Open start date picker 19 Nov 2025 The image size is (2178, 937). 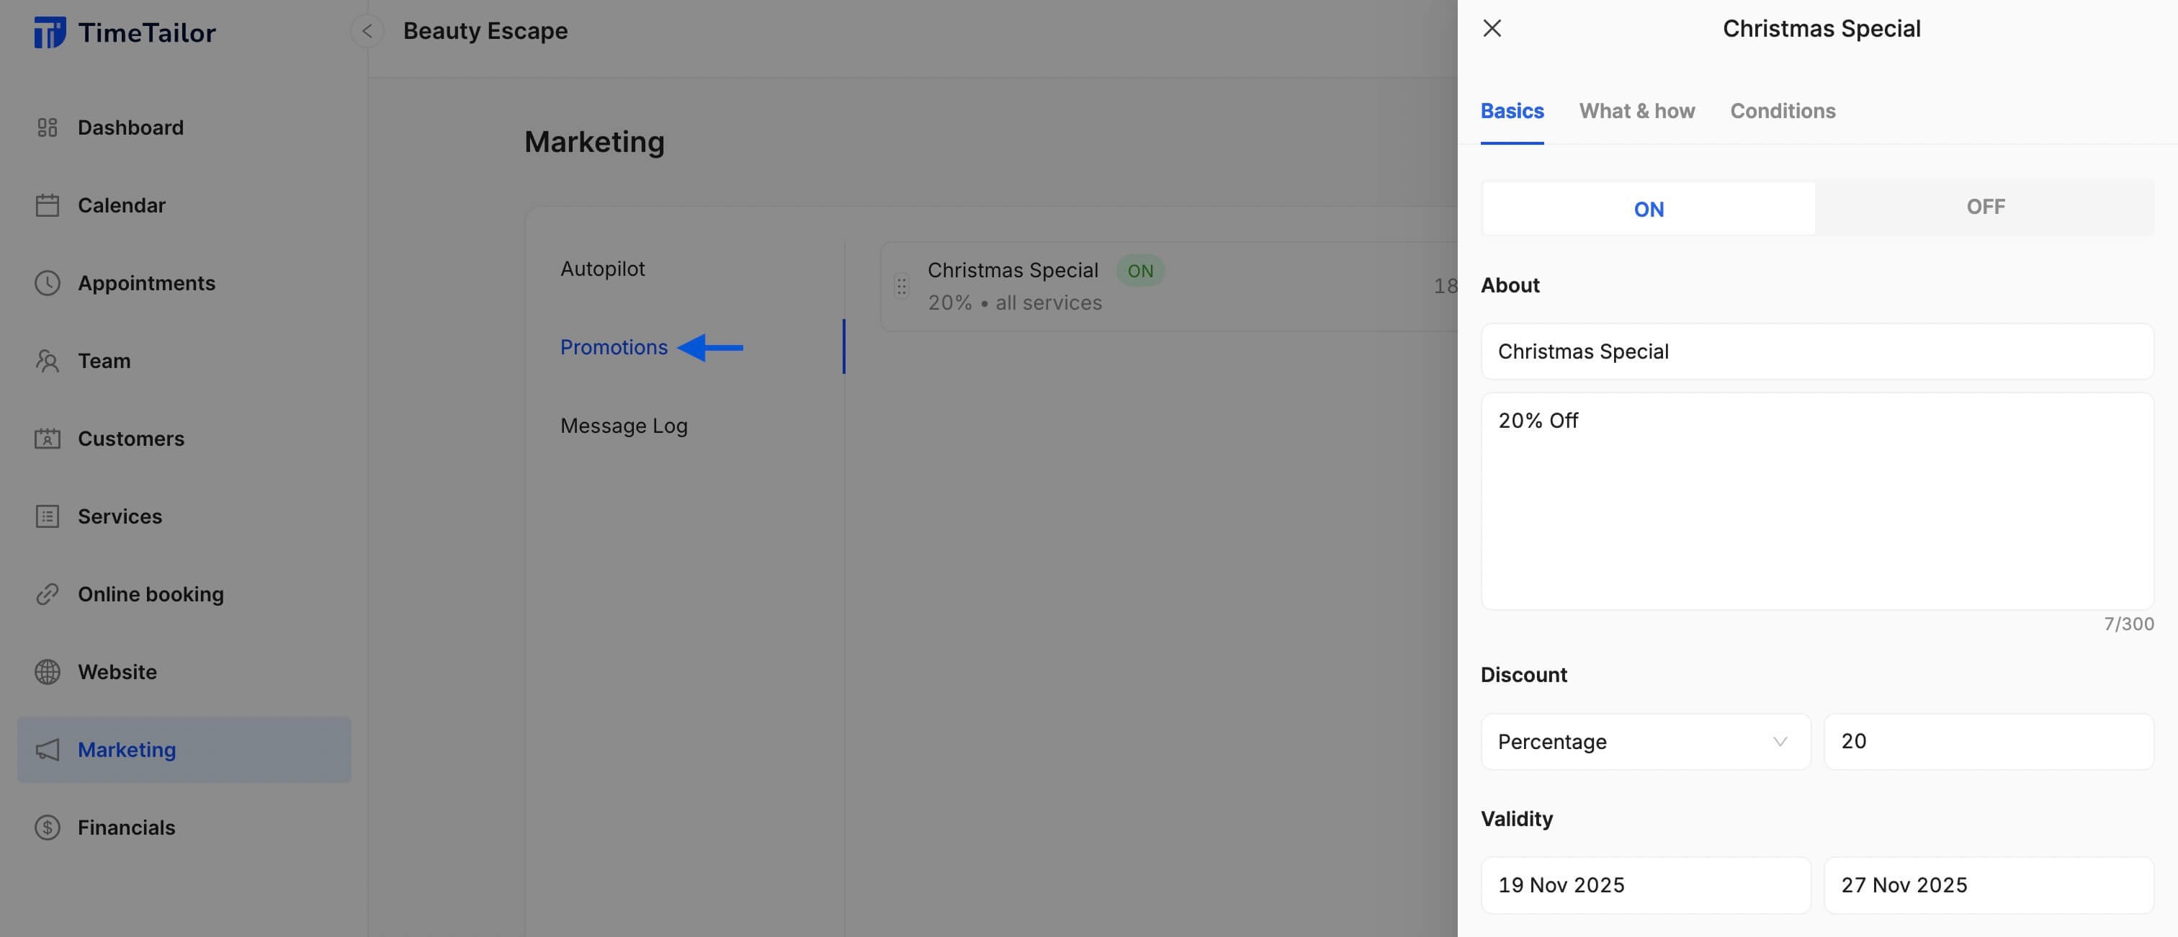(x=1644, y=885)
